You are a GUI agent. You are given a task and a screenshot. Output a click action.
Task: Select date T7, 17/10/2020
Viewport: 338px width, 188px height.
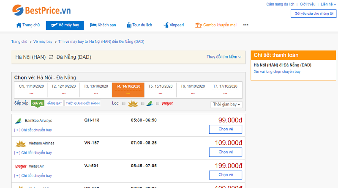pos(225,90)
